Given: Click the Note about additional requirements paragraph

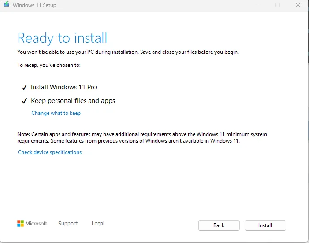Looking at the screenshot, I should pos(142,137).
